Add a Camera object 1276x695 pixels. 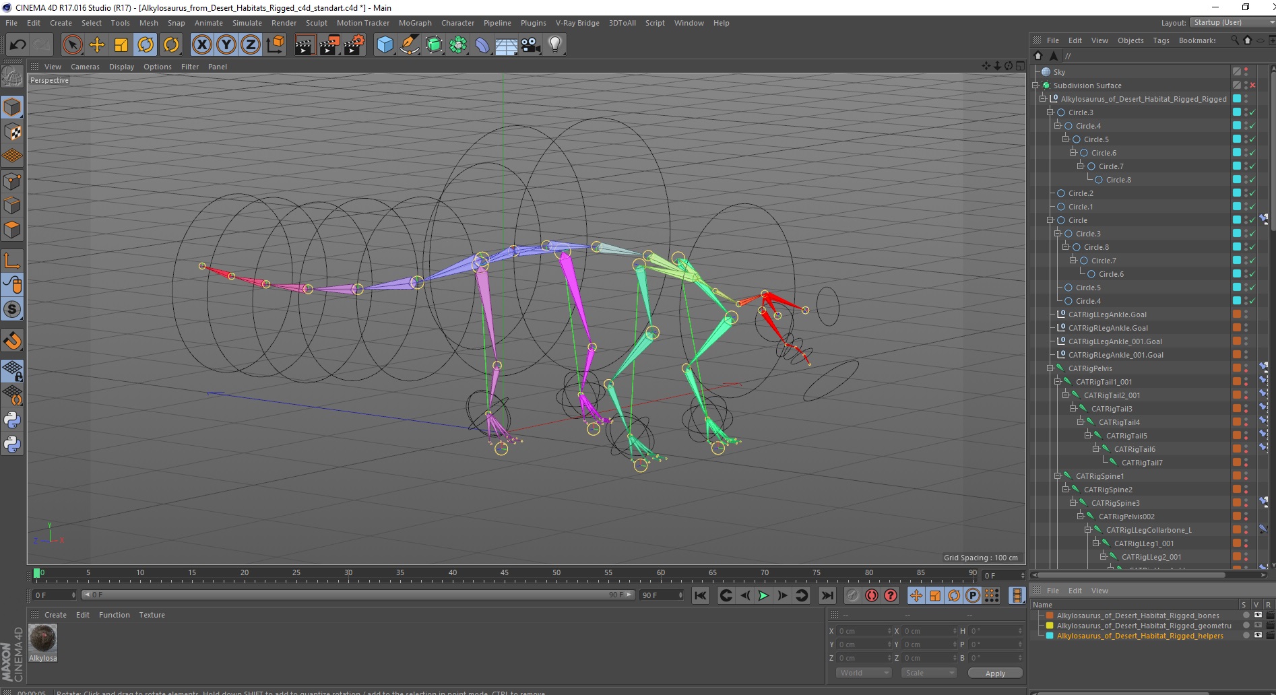point(531,45)
